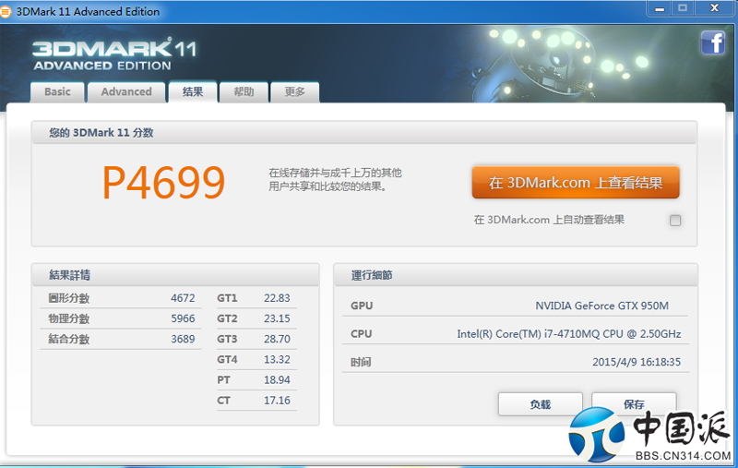
Task: Click the Intel Core i7-4710MQ CPU text
Action: coord(569,334)
